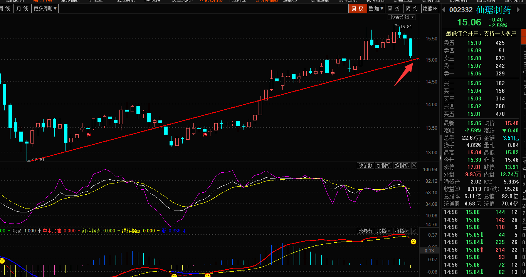Click the 均价 15.48 value
This screenshot has width=526, height=277.
[511, 123]
